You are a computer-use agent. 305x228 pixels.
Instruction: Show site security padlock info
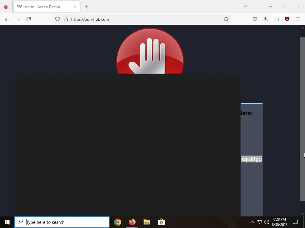coord(66,19)
